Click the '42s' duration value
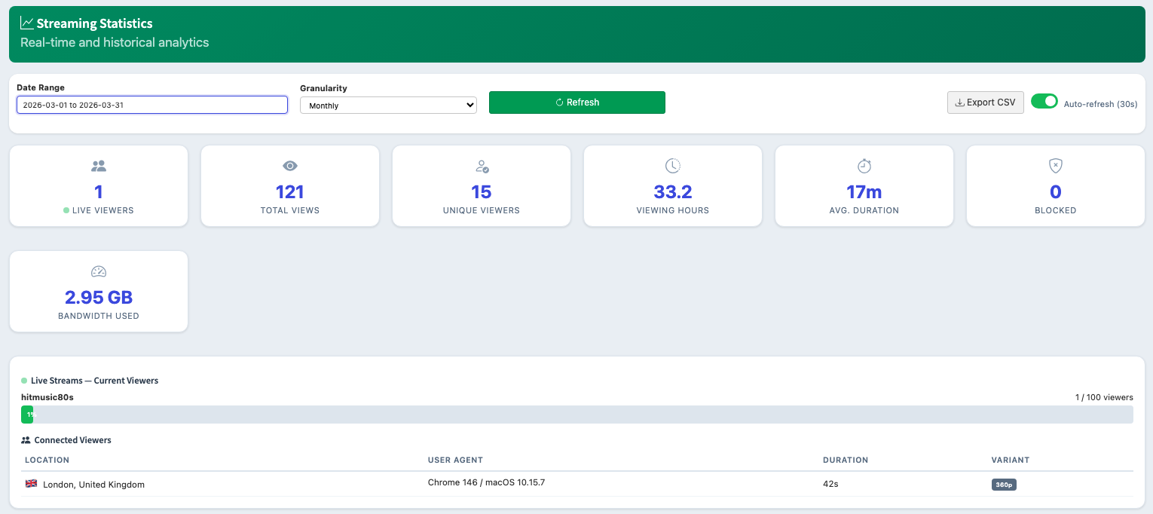Viewport: 1153px width, 514px height. pyautogui.click(x=830, y=484)
